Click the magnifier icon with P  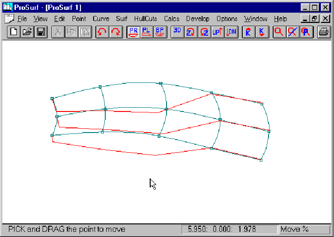point(306,32)
